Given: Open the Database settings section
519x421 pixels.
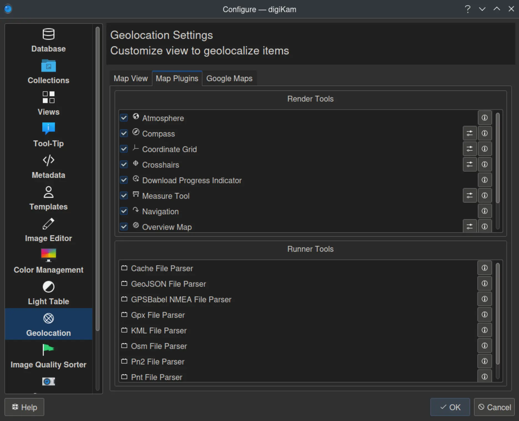Looking at the screenshot, I should point(48,40).
